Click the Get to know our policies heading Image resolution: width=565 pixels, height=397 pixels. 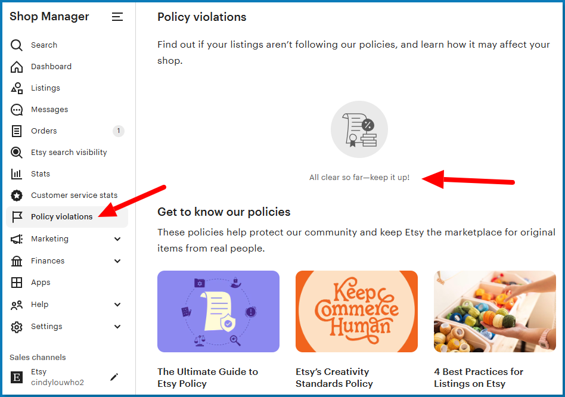223,212
